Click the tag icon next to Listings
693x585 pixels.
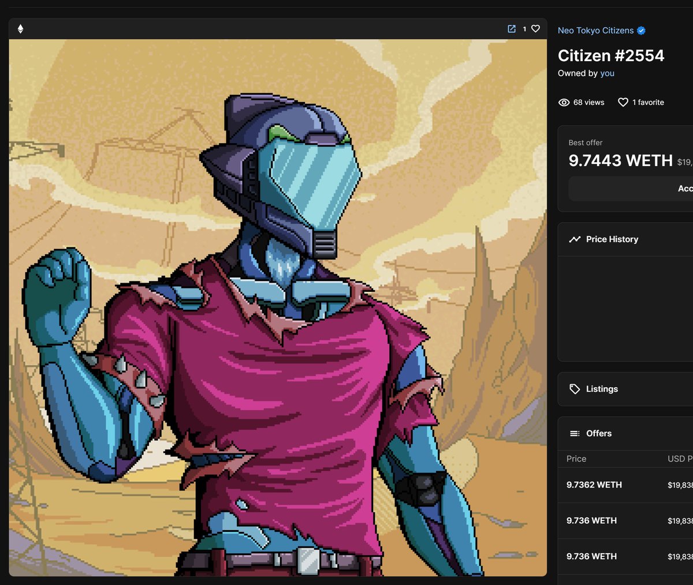click(575, 389)
